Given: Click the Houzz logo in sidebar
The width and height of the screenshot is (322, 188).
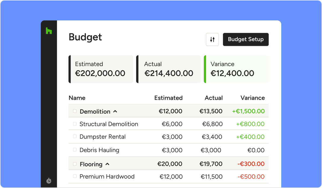Looking at the screenshot, I should point(49,31).
